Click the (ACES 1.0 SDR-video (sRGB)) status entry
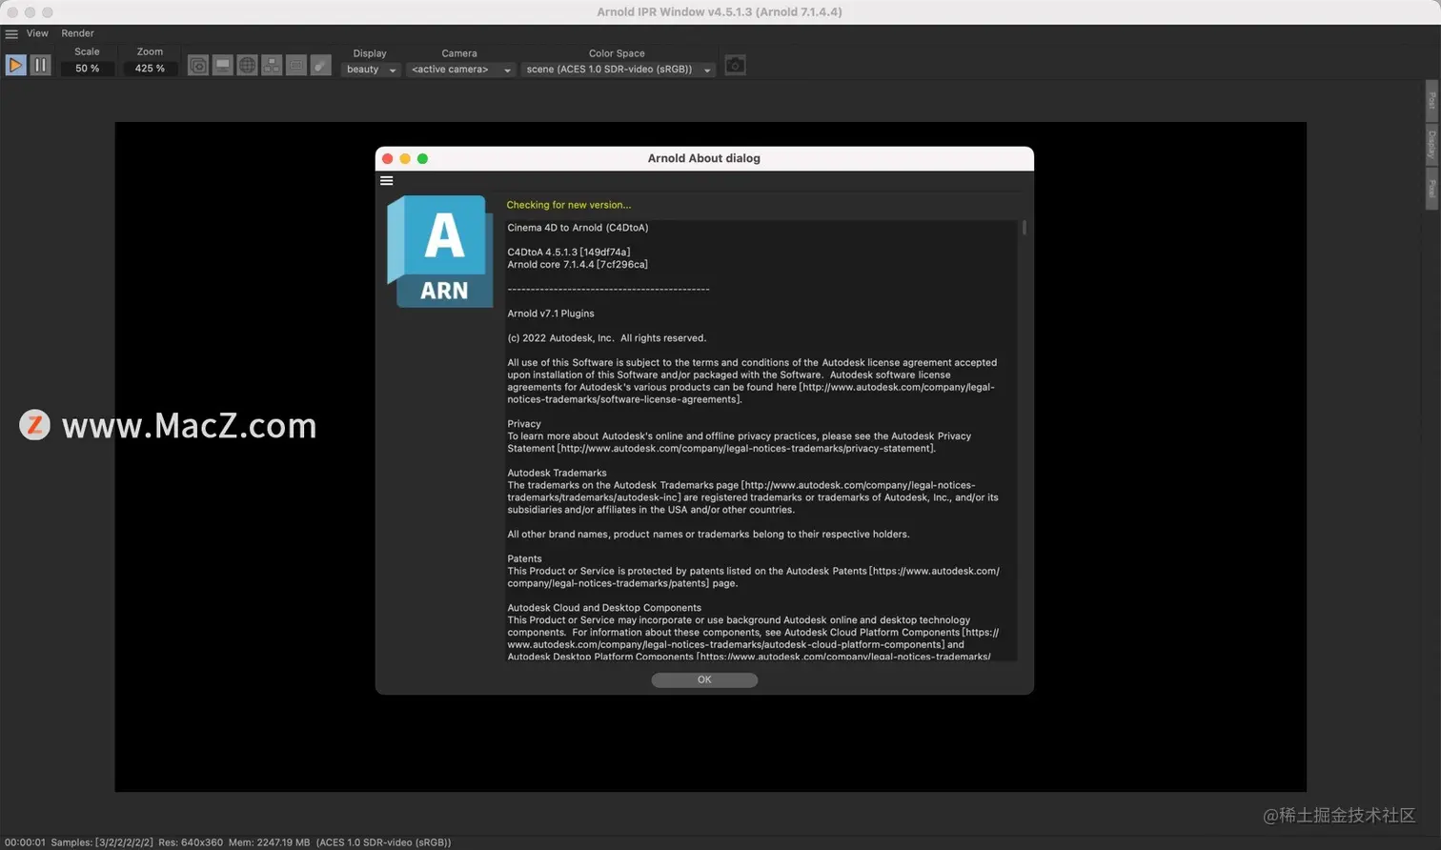This screenshot has width=1441, height=850. [x=383, y=842]
